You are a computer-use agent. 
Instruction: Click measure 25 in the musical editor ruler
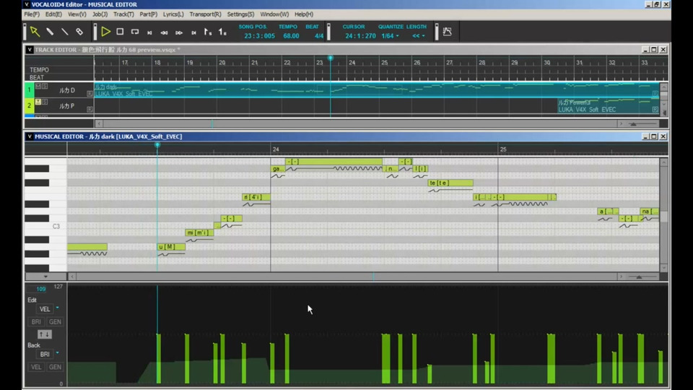pos(503,149)
